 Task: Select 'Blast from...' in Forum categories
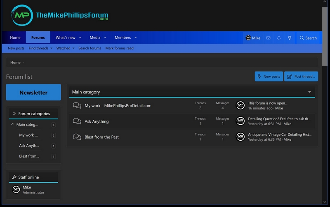29,156
